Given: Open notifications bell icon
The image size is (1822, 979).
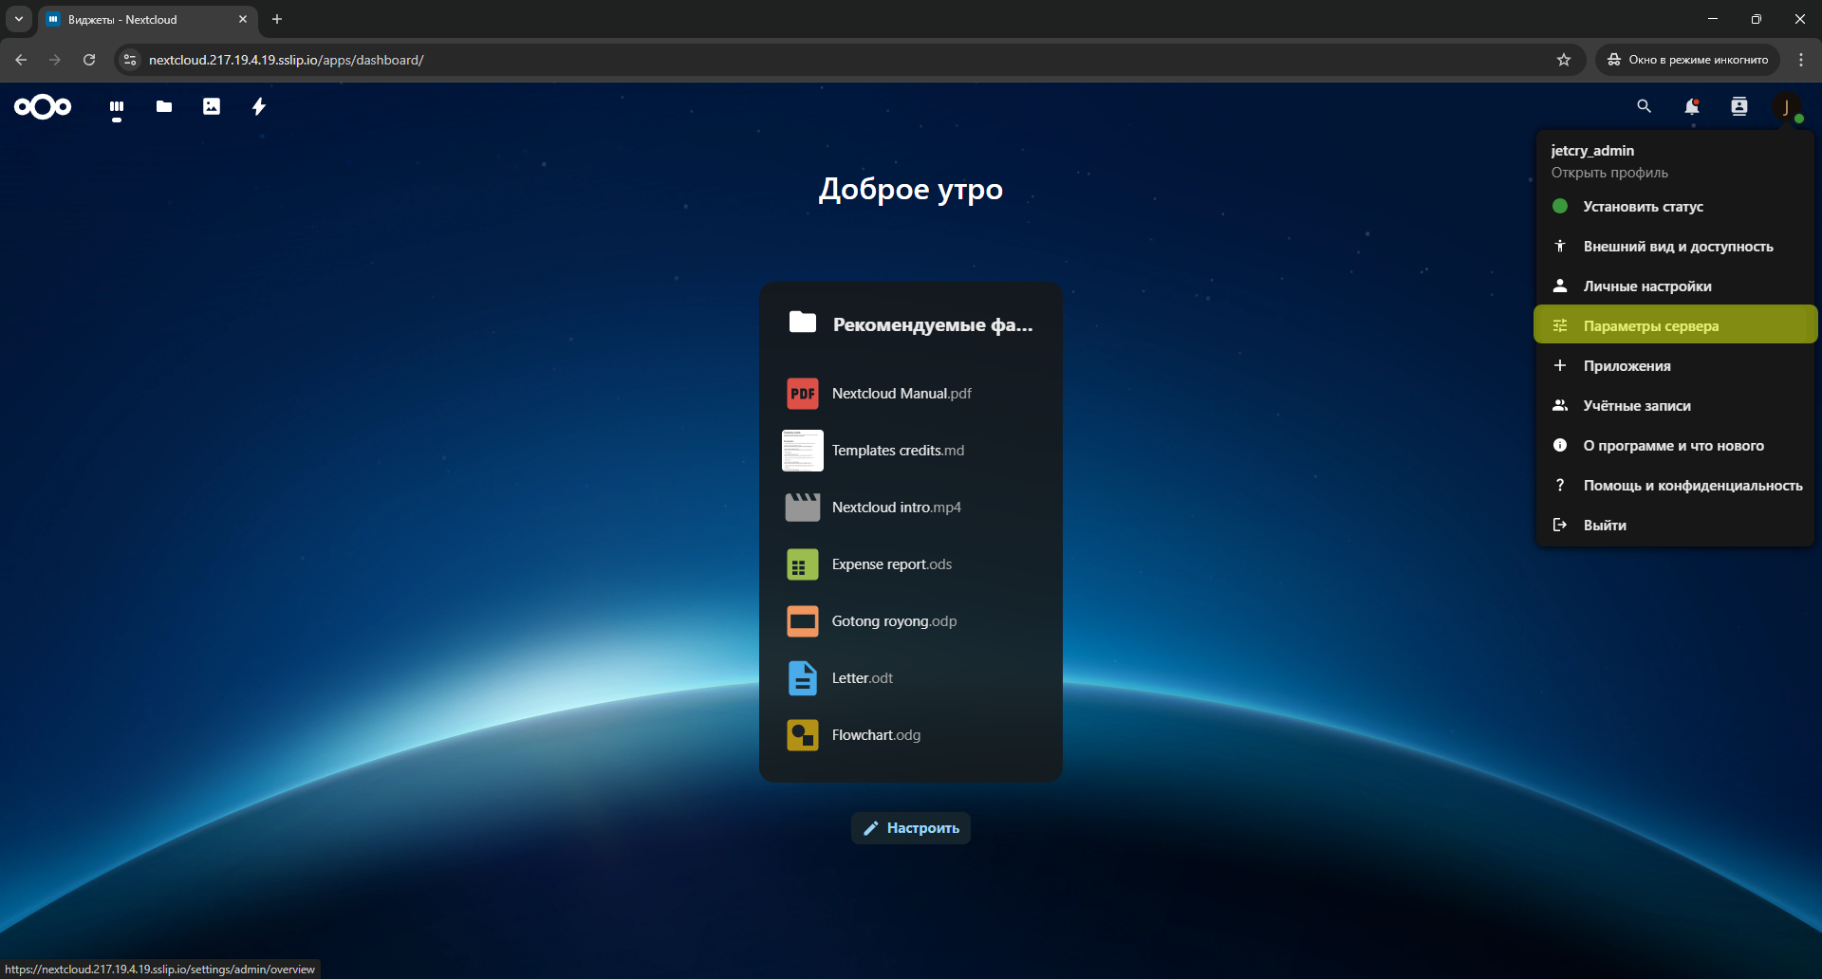Looking at the screenshot, I should pos(1692,107).
